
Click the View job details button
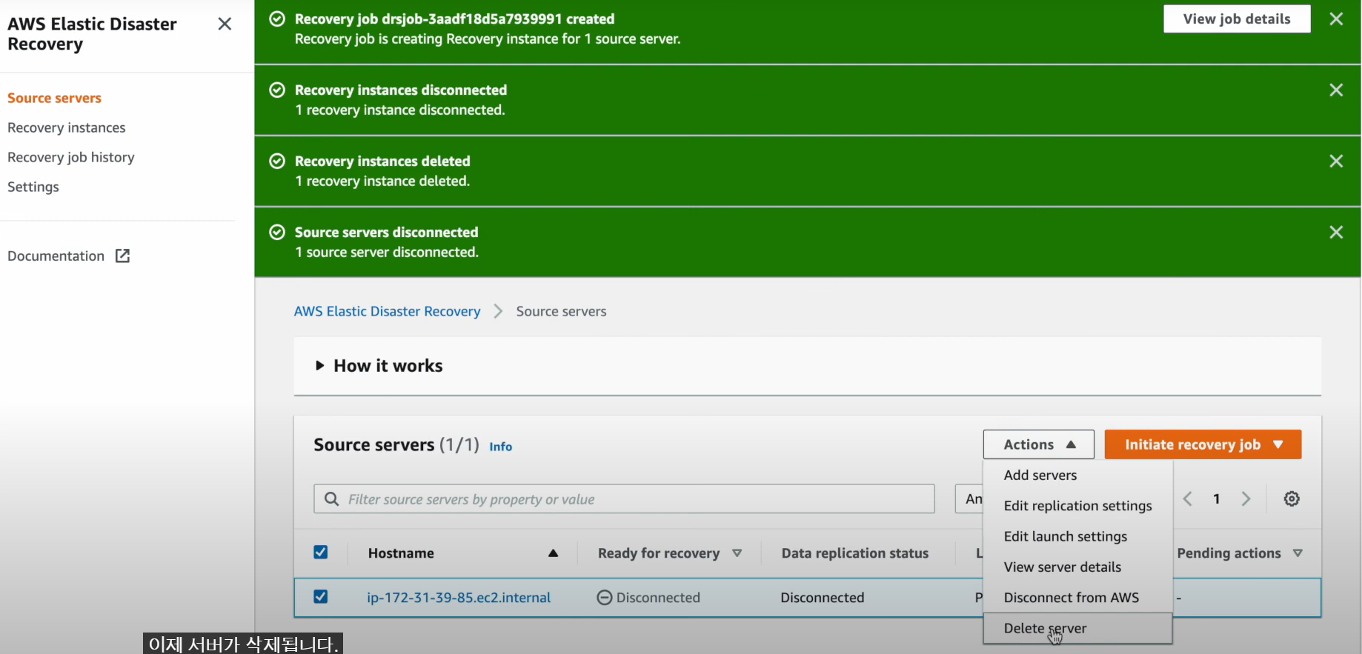click(x=1237, y=19)
